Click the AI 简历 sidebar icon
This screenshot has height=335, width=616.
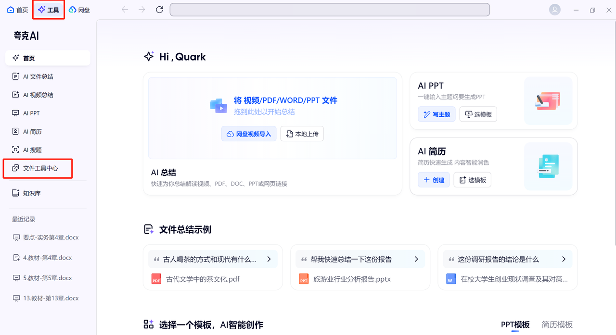15,131
